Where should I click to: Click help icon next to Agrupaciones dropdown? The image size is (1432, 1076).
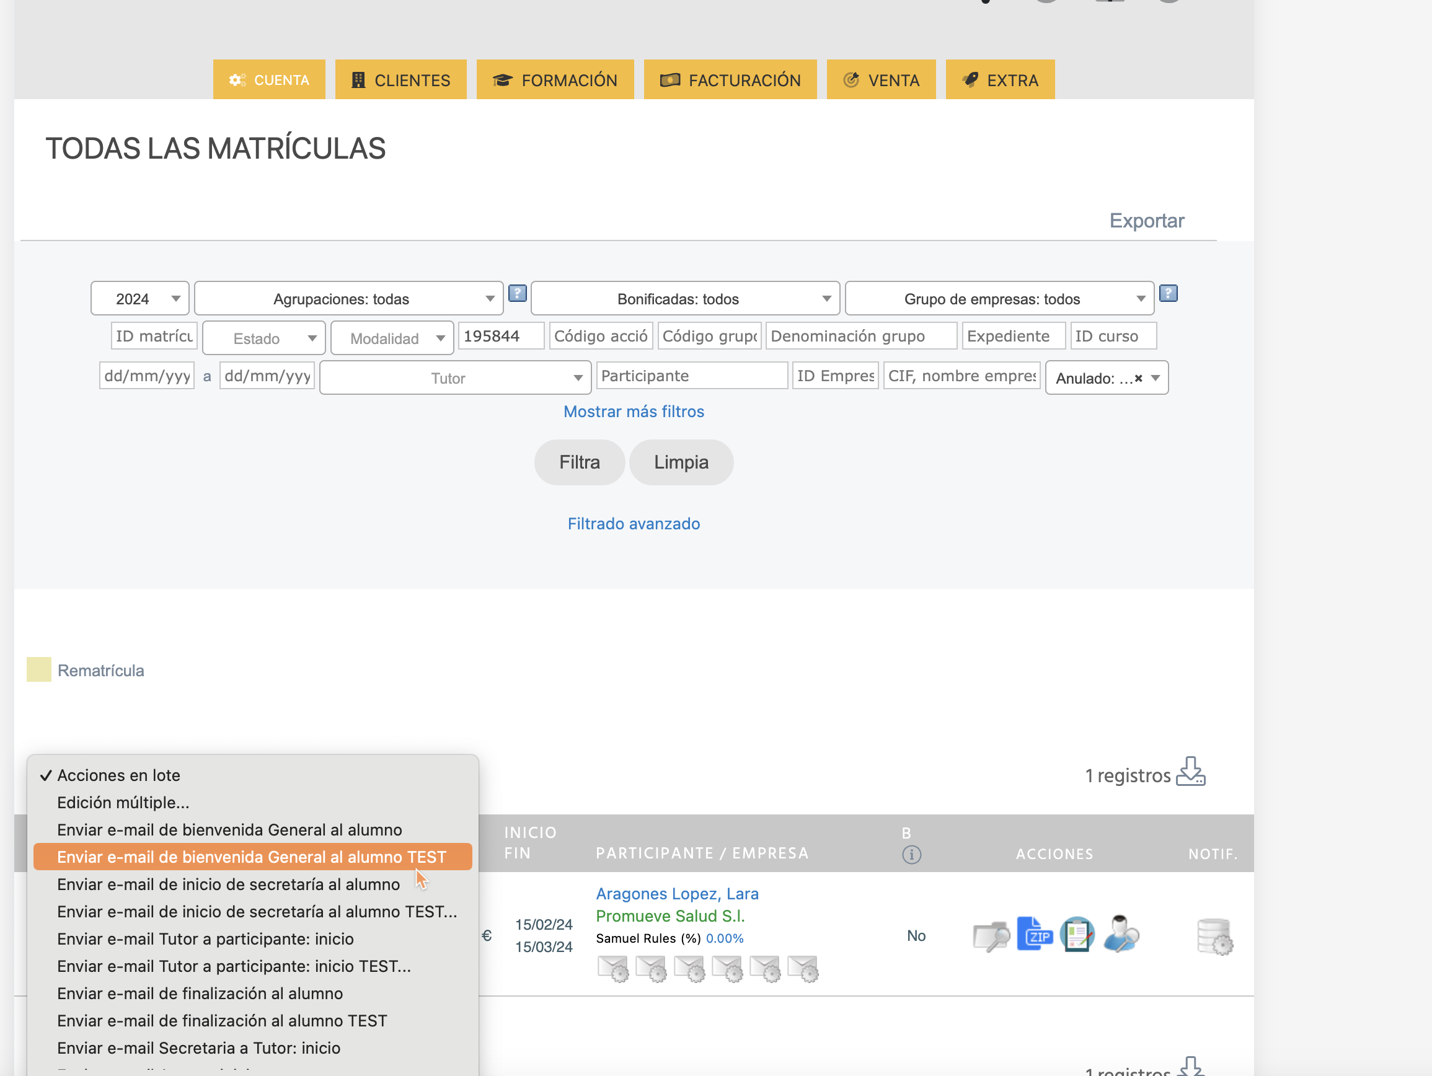point(516,294)
